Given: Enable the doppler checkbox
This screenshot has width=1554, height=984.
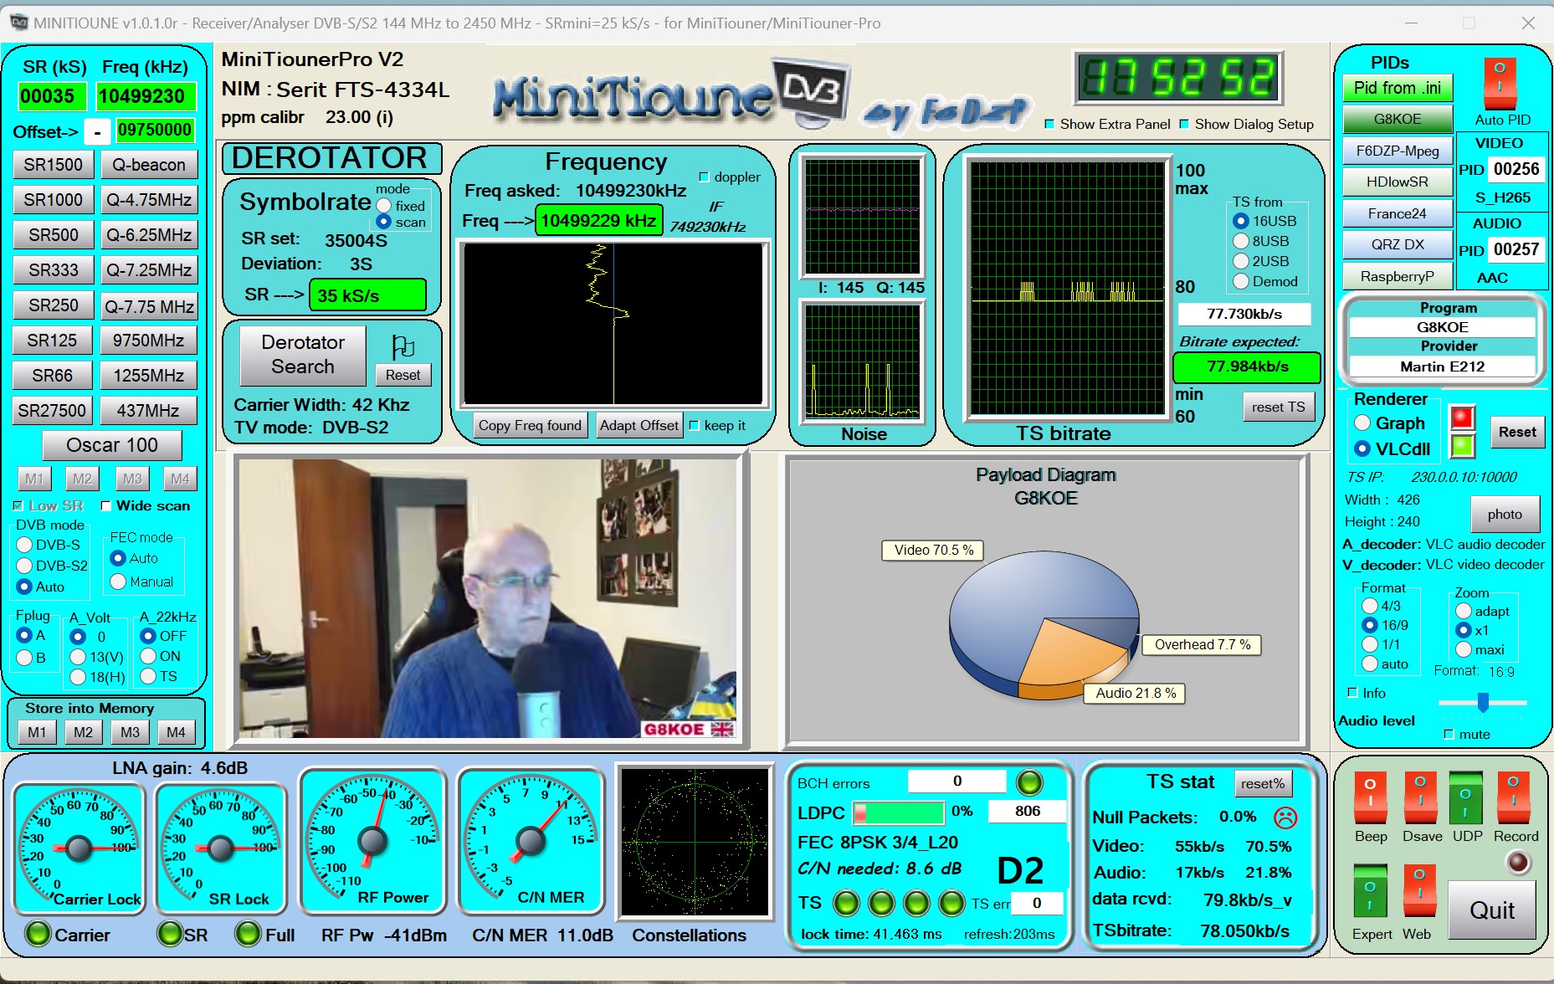Looking at the screenshot, I should pyautogui.click(x=704, y=177).
